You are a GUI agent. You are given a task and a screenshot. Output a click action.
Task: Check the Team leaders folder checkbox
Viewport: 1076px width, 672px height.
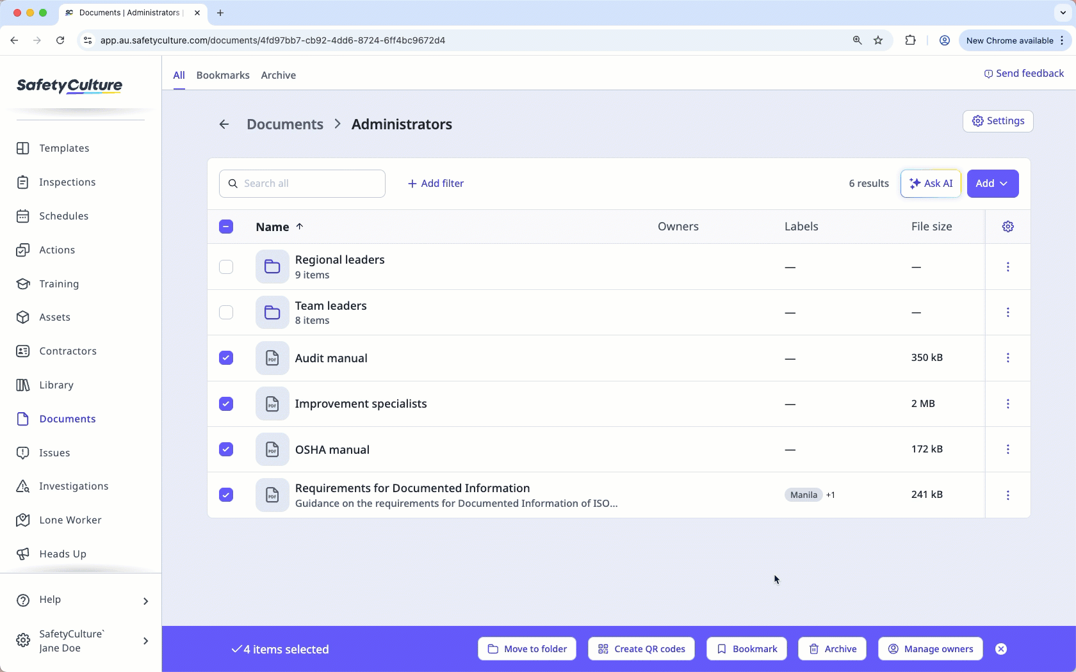point(226,312)
